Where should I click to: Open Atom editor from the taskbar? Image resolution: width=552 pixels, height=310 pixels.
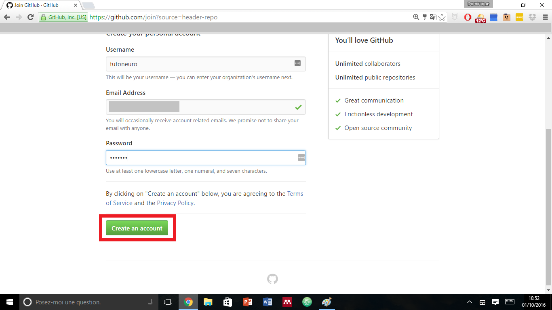307,302
